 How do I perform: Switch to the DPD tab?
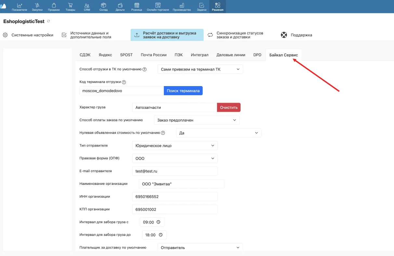click(x=257, y=55)
